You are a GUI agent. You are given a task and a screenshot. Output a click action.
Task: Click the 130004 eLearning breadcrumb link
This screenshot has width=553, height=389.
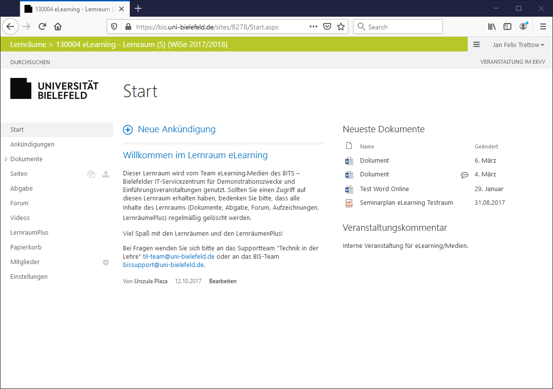click(x=142, y=45)
